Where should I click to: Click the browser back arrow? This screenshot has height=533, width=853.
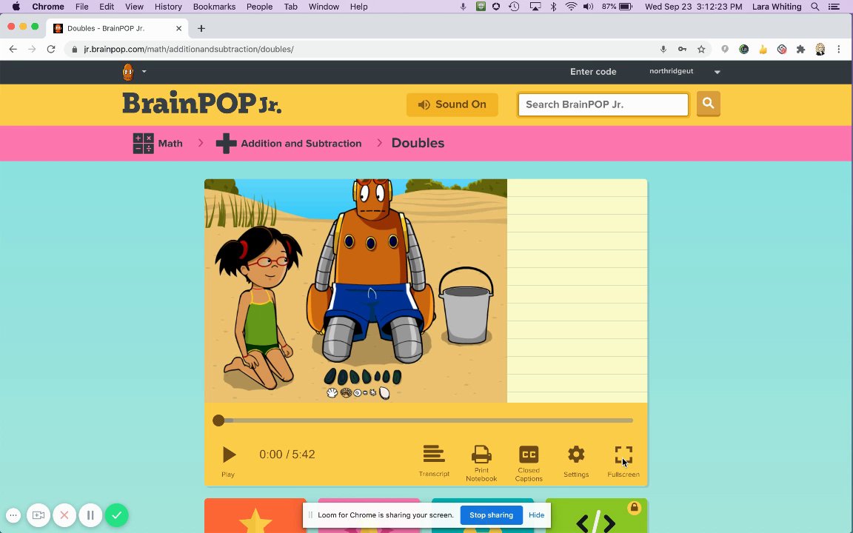coord(13,49)
